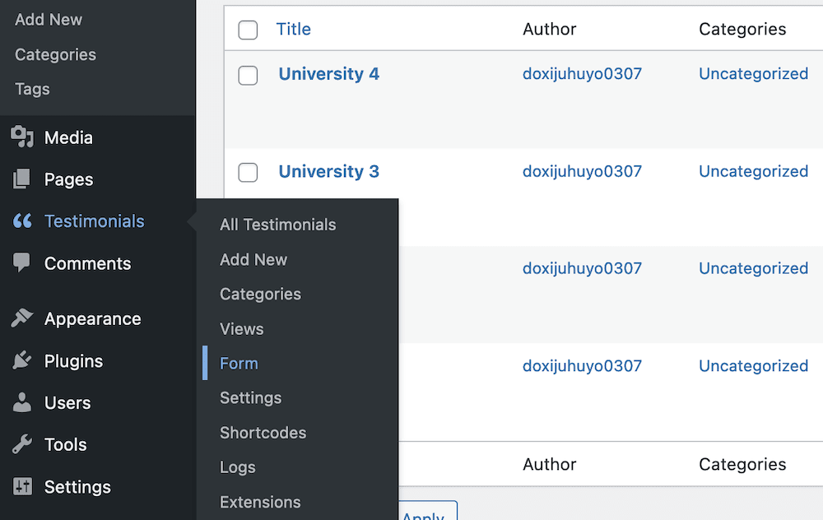
Task: Open the University 3 post
Action: (x=328, y=171)
